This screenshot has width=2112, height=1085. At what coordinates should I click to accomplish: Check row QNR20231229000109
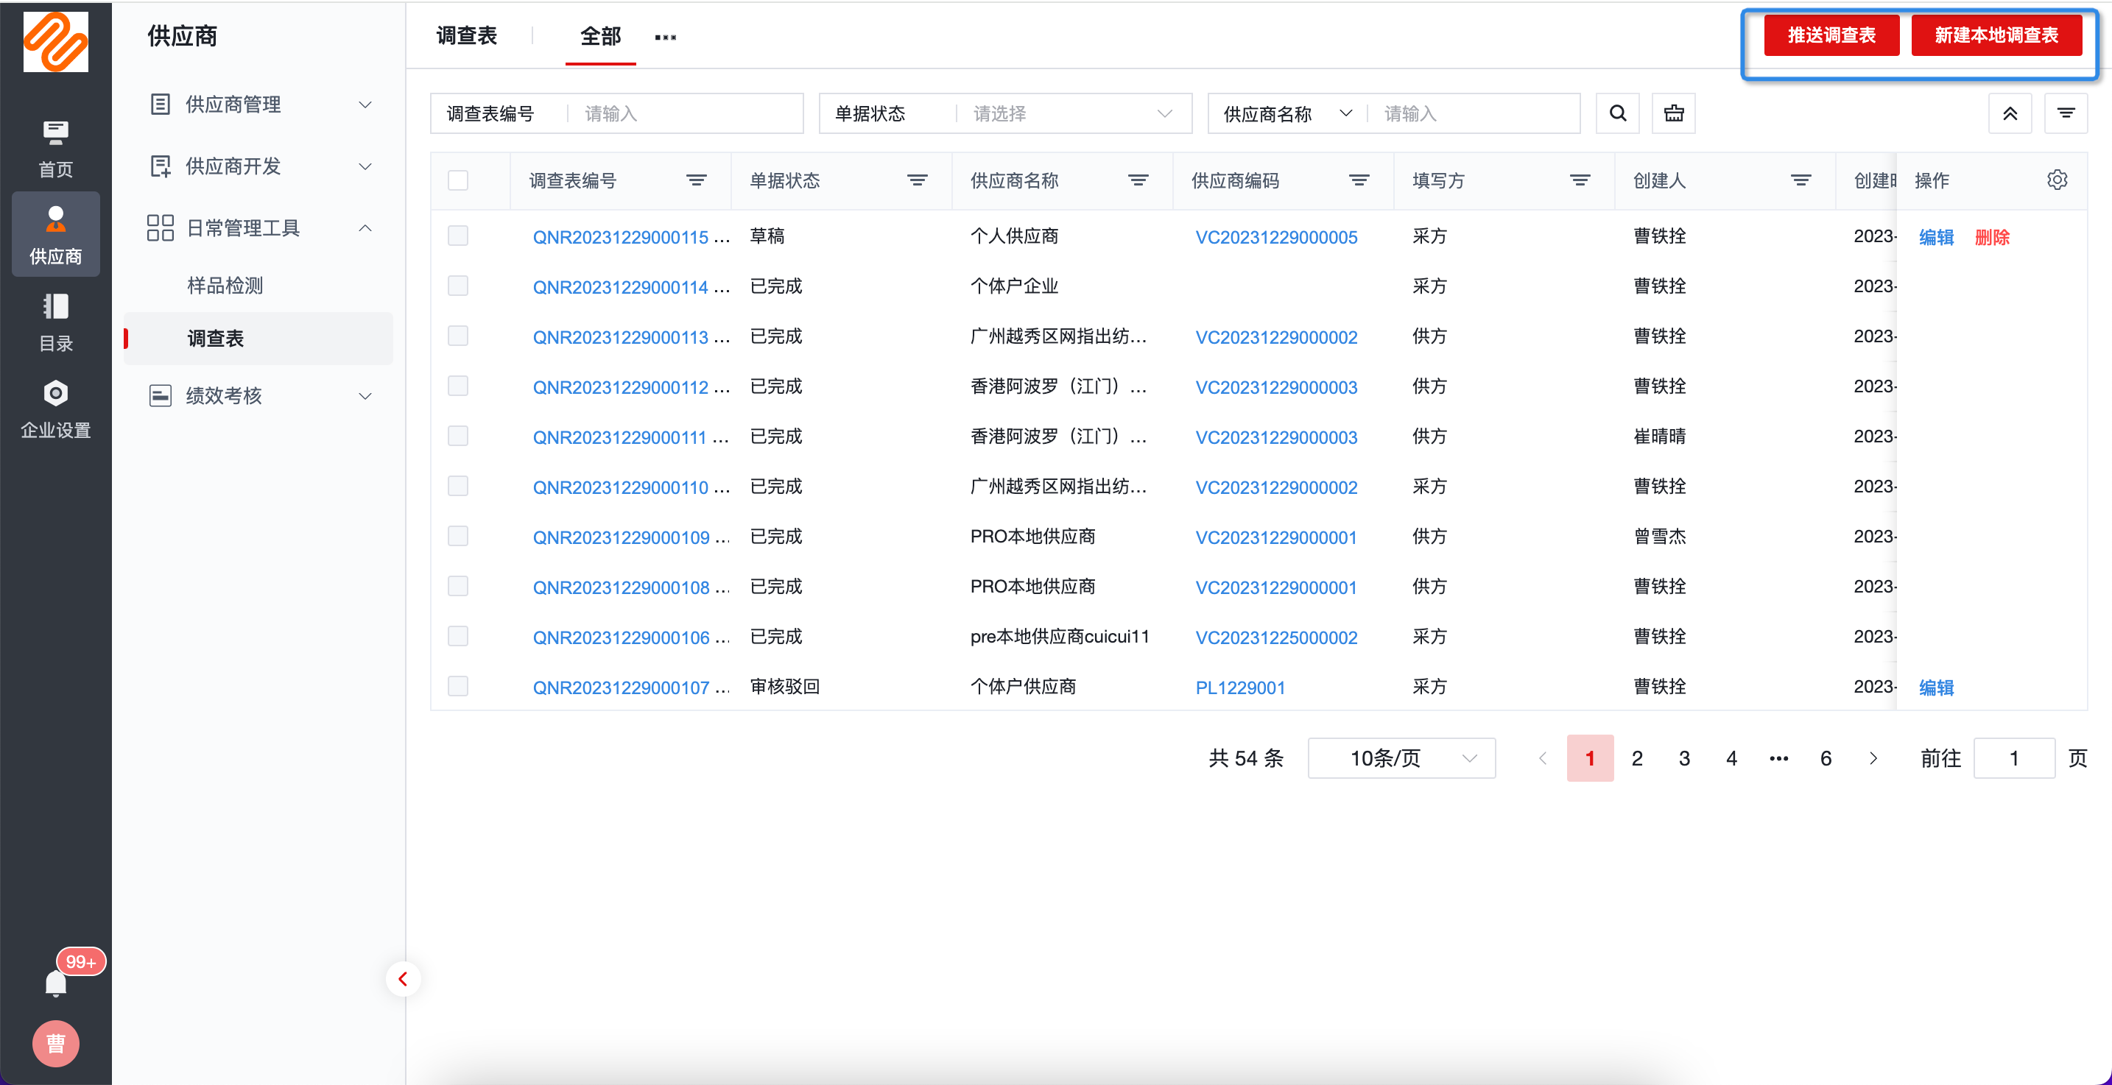coord(458,536)
